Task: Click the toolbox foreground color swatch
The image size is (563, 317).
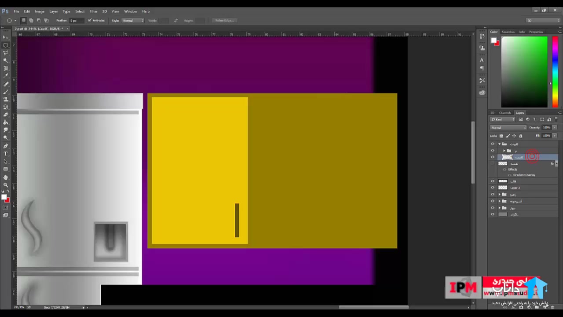Action: (x=4, y=197)
